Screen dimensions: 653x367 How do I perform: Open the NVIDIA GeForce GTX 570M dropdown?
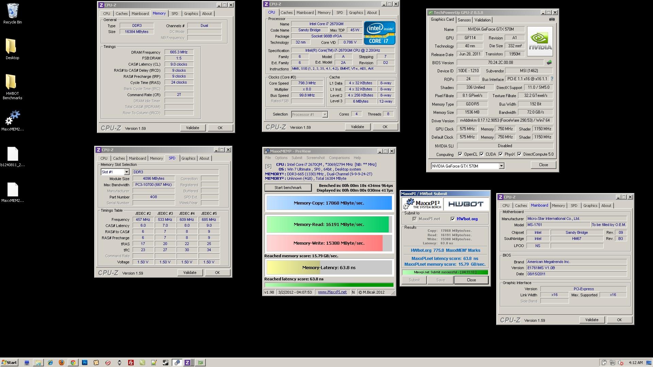click(501, 166)
